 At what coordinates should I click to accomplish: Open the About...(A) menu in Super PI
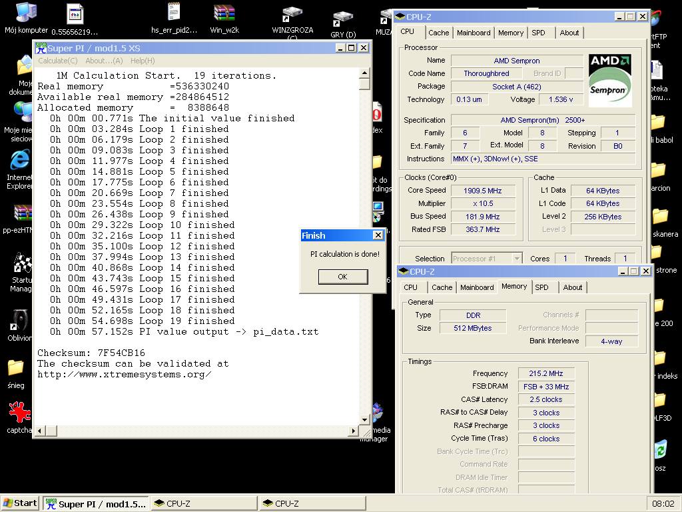pyautogui.click(x=104, y=61)
